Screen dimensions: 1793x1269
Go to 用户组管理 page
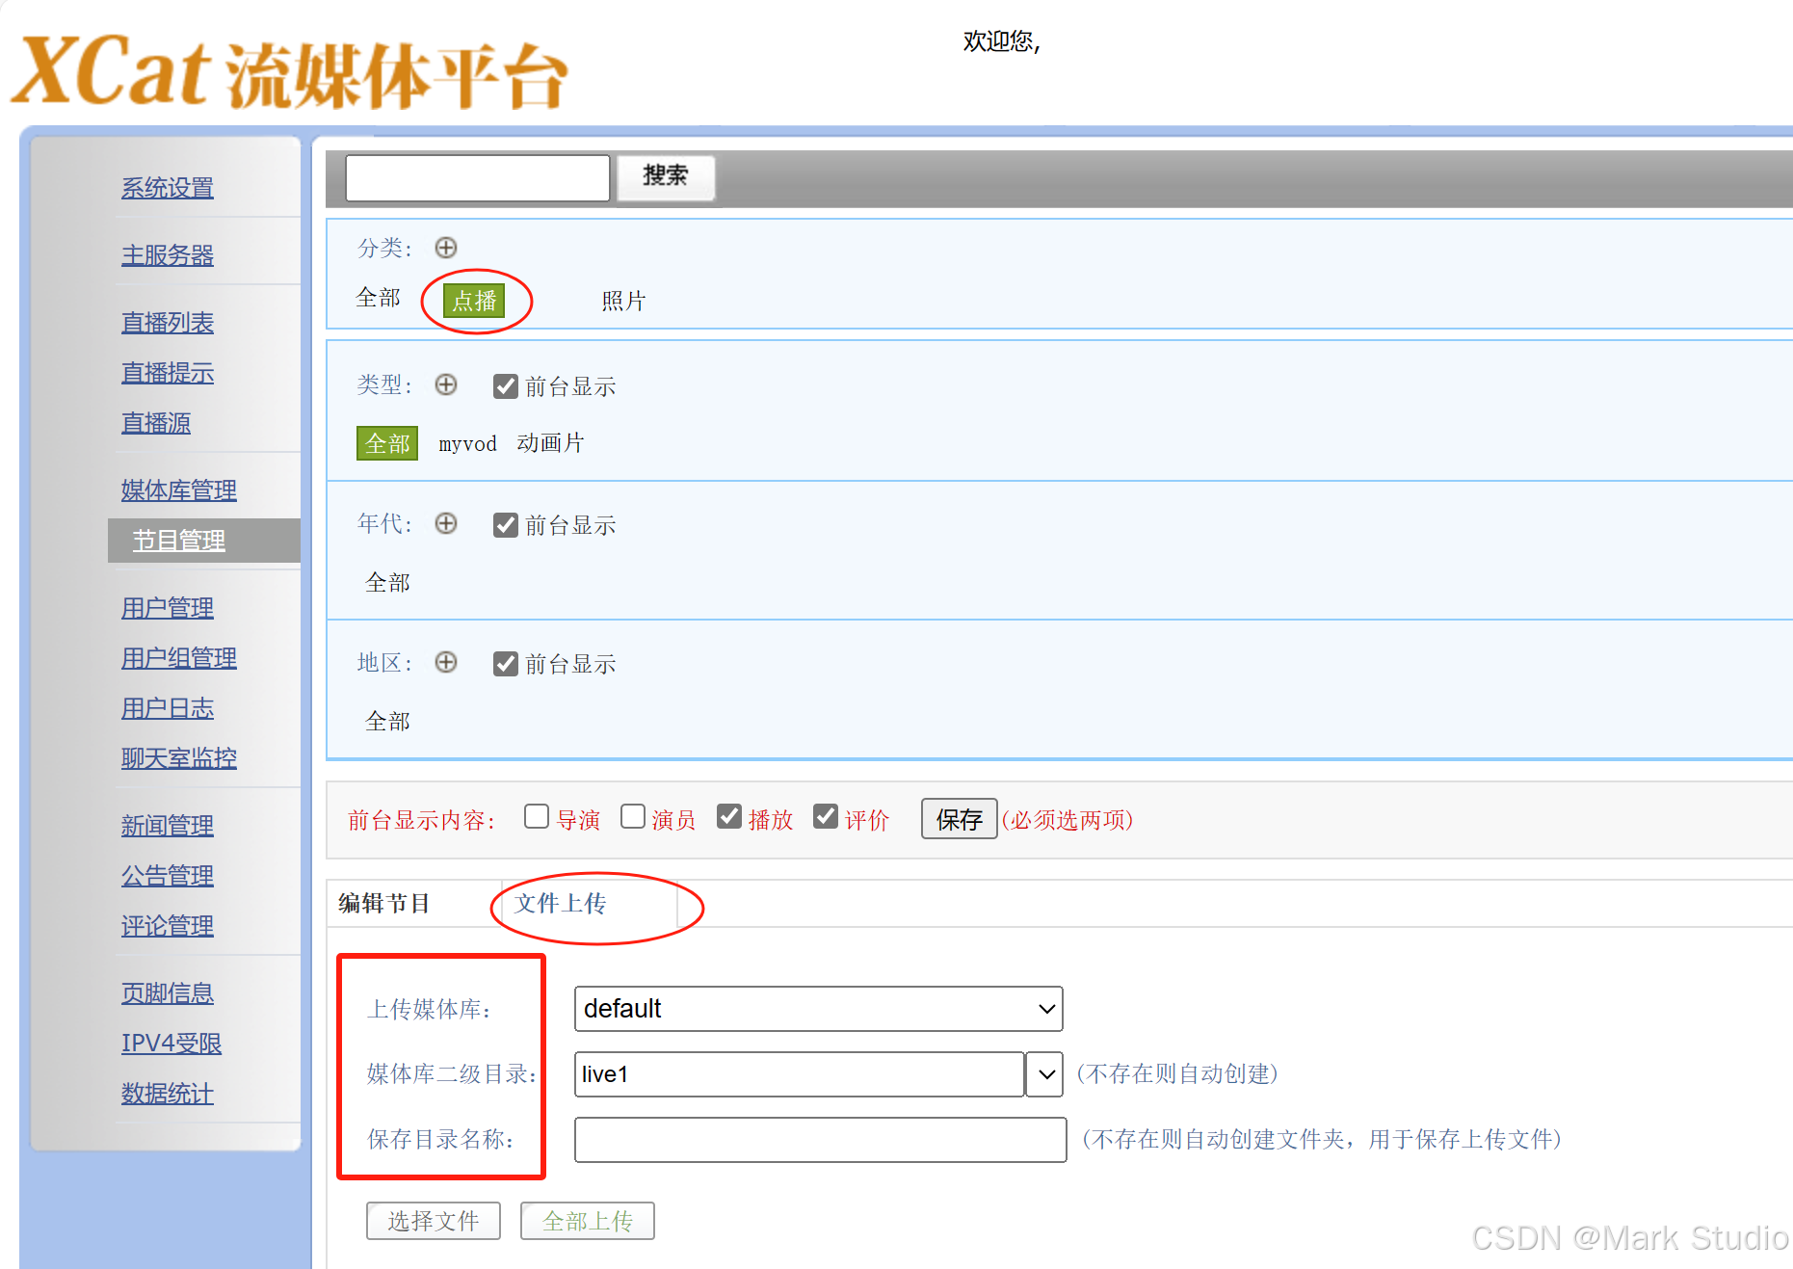coord(179,658)
